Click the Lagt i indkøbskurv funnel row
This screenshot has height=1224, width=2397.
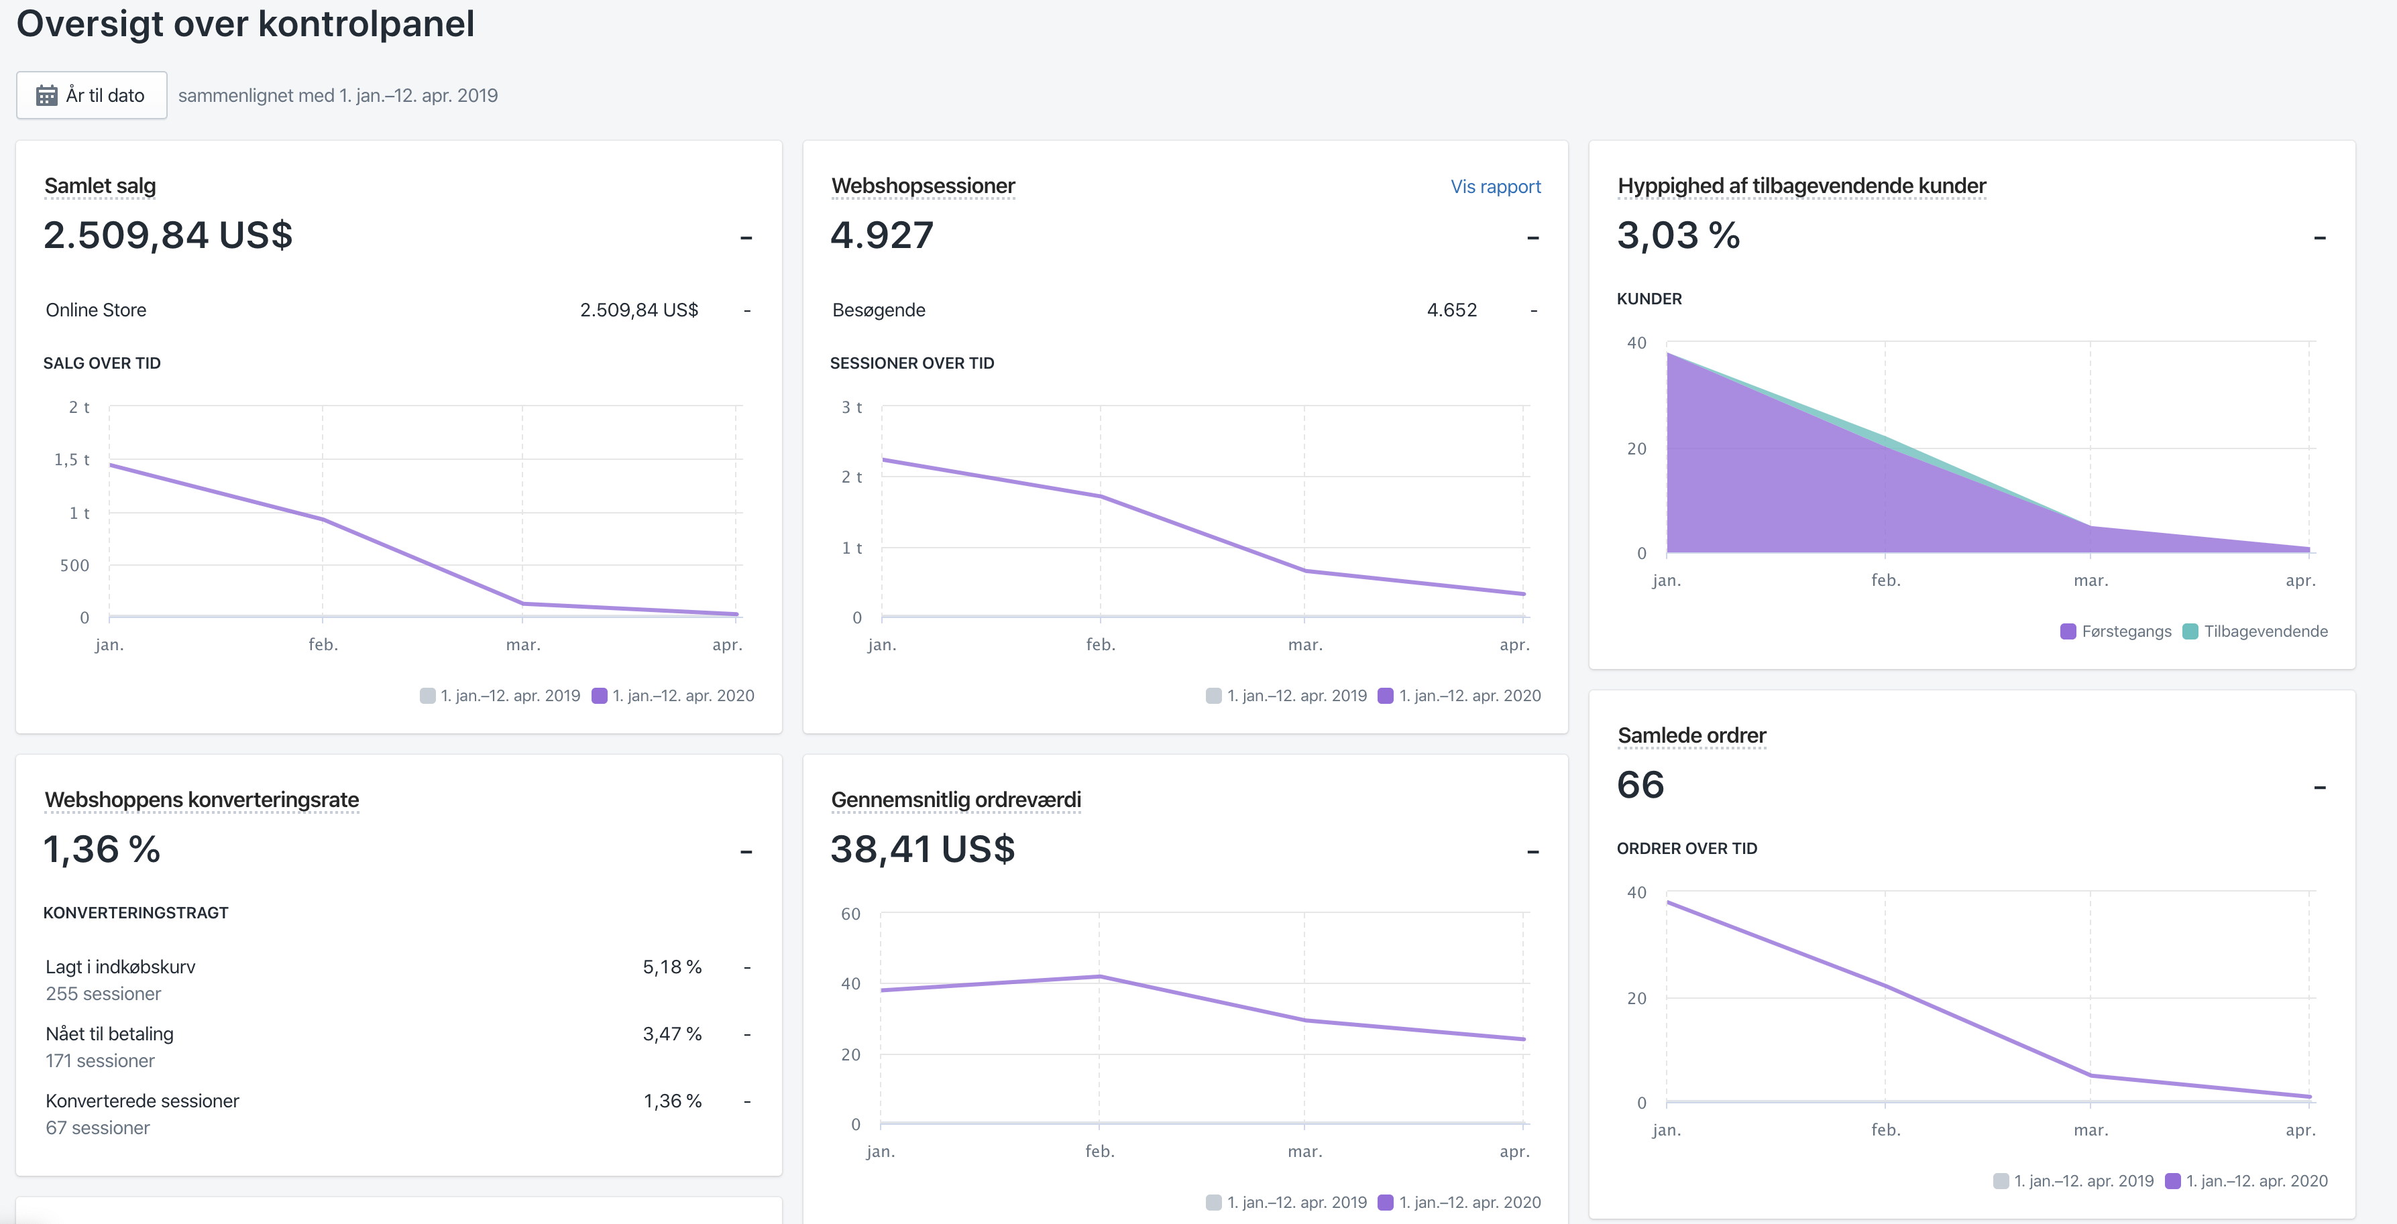120,967
